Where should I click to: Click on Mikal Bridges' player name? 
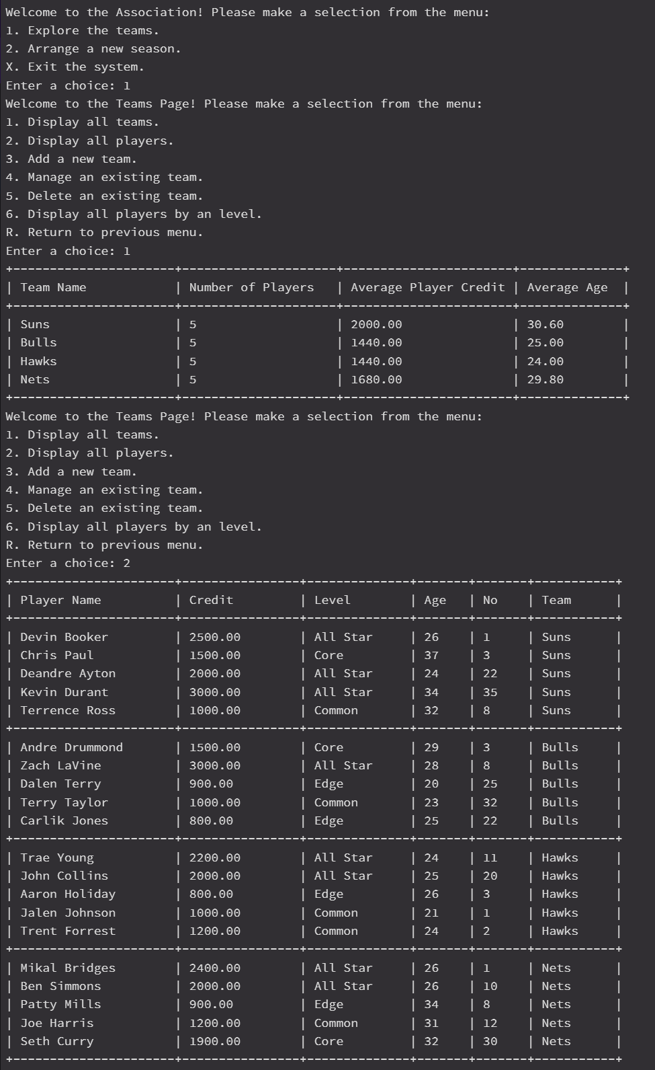click(68, 968)
